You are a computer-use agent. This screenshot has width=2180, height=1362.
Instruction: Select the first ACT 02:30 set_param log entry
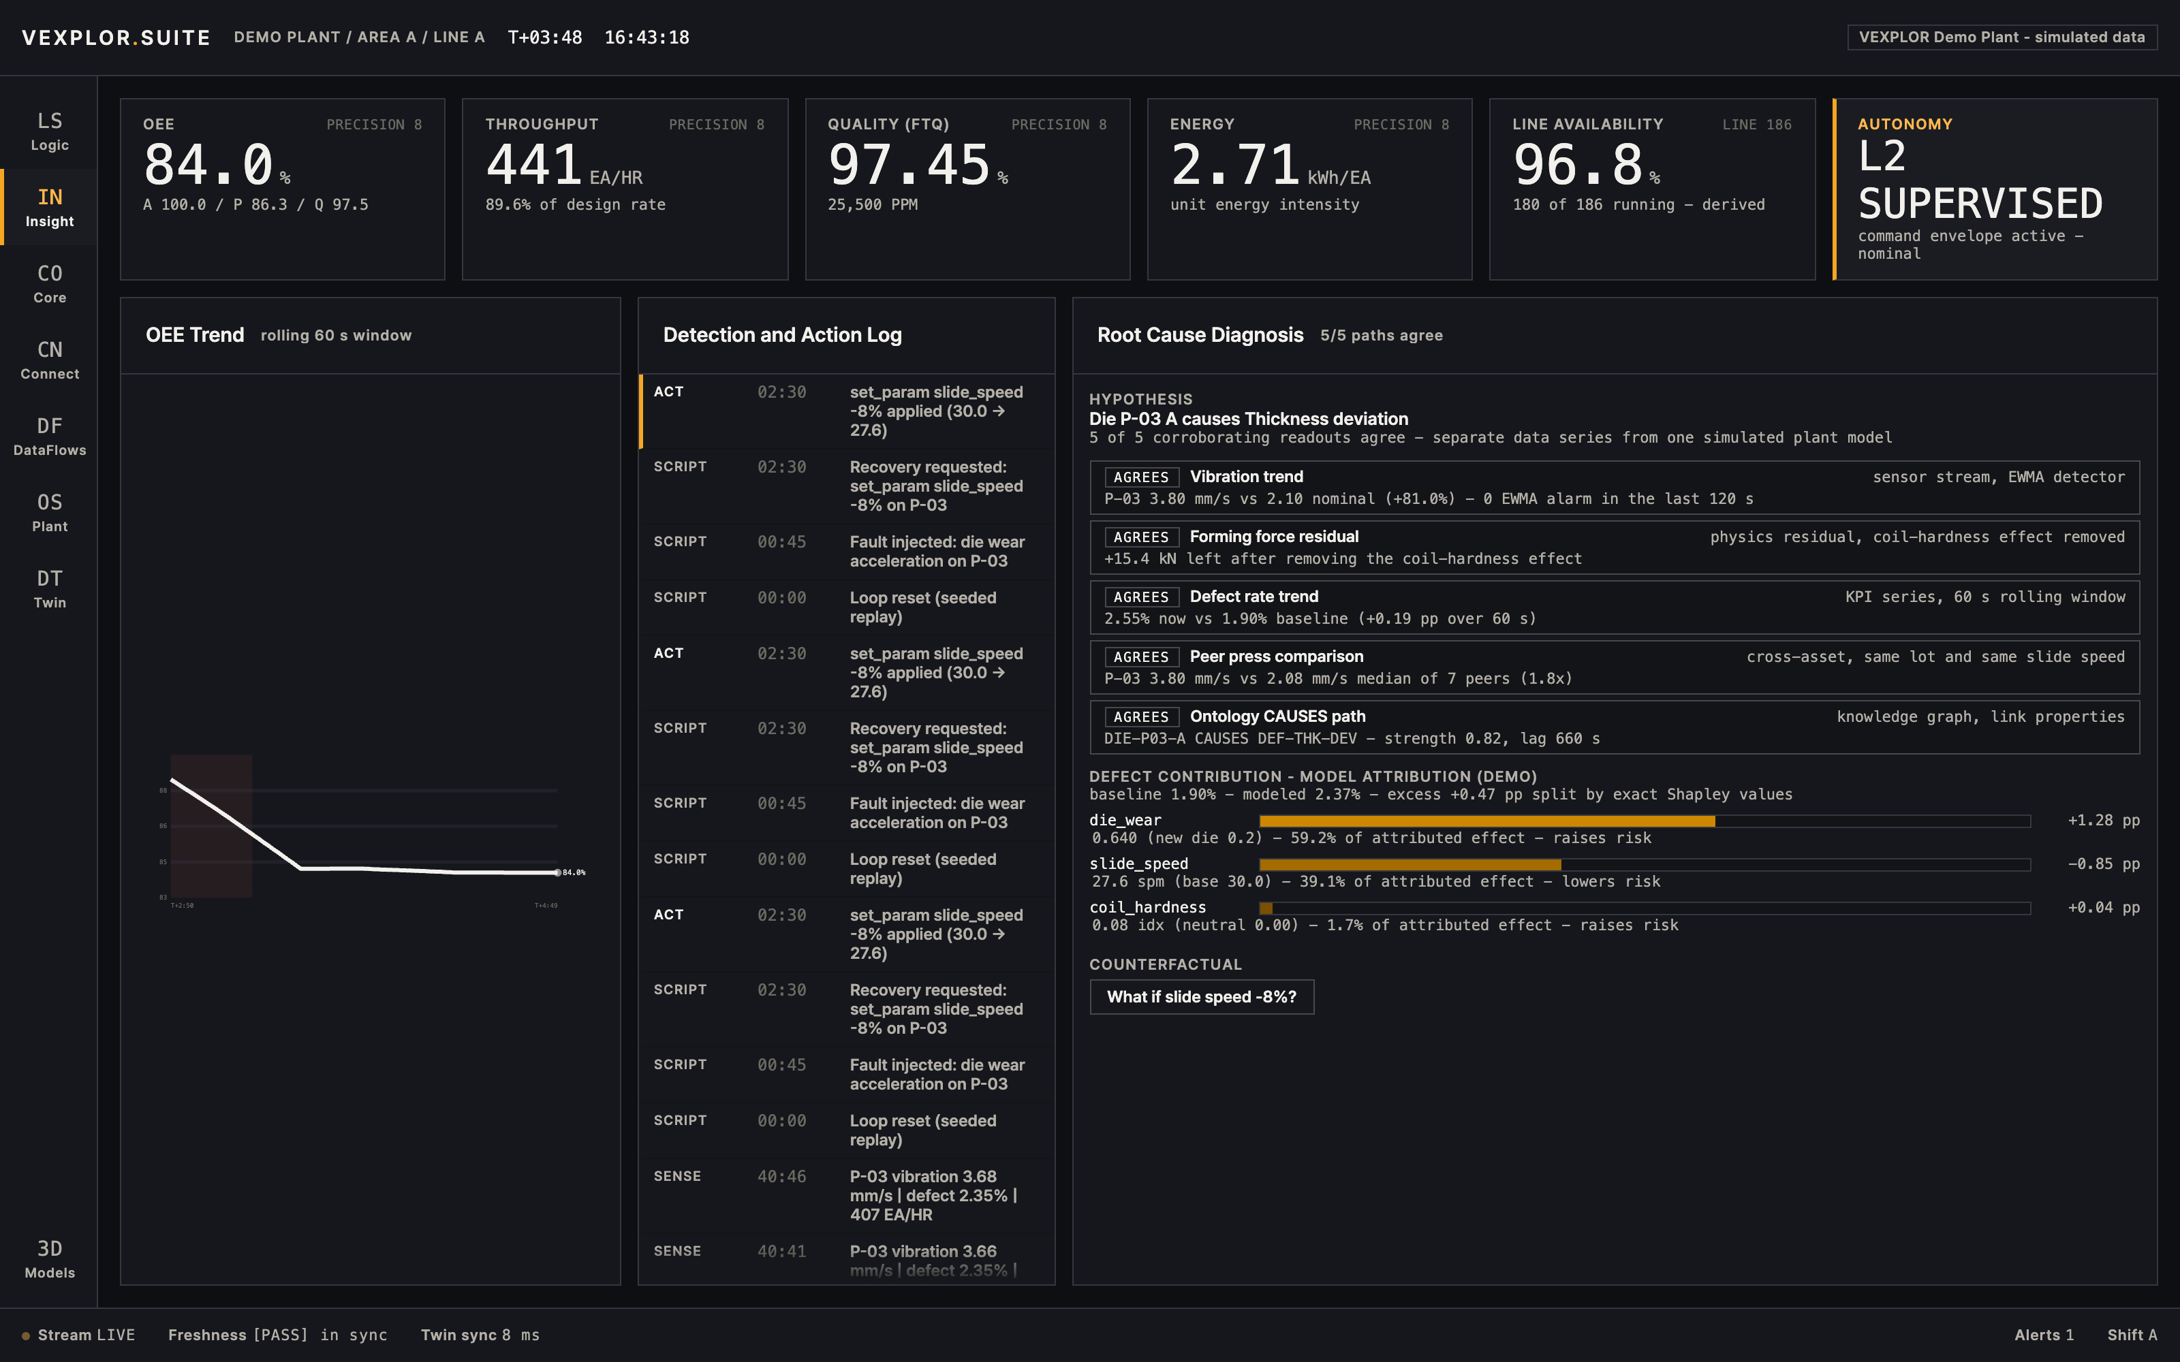tap(847, 411)
